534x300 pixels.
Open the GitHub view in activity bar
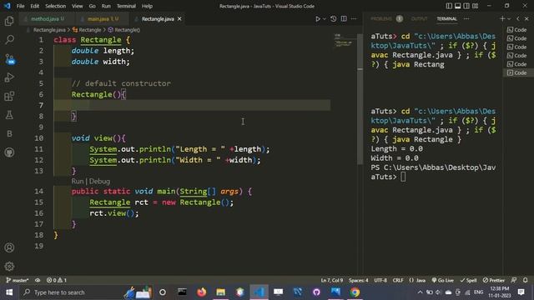[9, 152]
